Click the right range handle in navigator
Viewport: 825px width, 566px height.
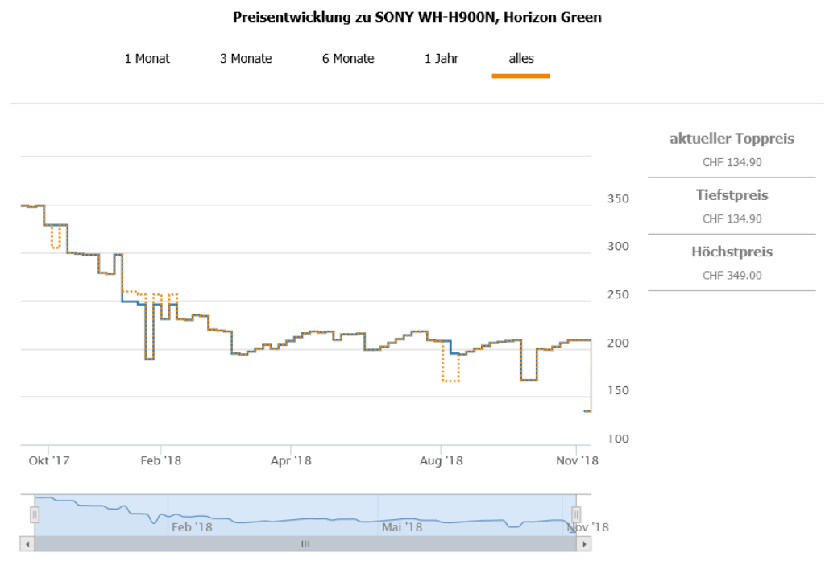(x=576, y=514)
